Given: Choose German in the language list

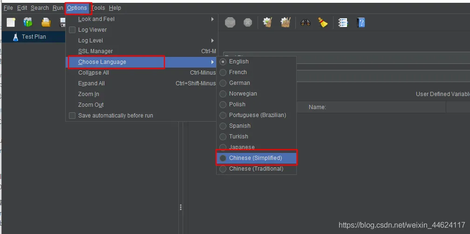Looking at the screenshot, I should (256, 83).
